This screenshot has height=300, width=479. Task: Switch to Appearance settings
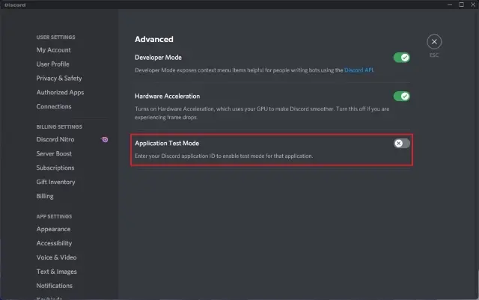53,229
